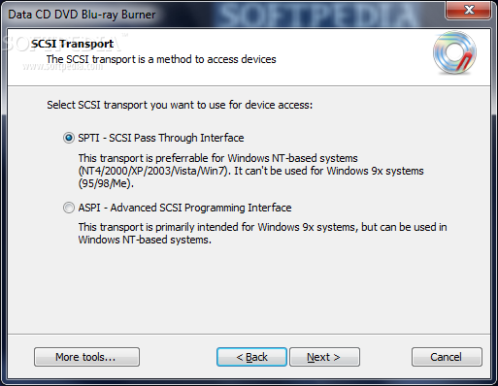Select the ASPI radio button
Screen dimensions: 498x386
click(x=69, y=208)
